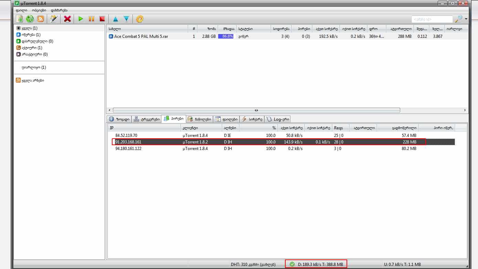Sort torrents by the მზადაა done column
Viewport: 478px width, 269px height.
(x=227, y=29)
